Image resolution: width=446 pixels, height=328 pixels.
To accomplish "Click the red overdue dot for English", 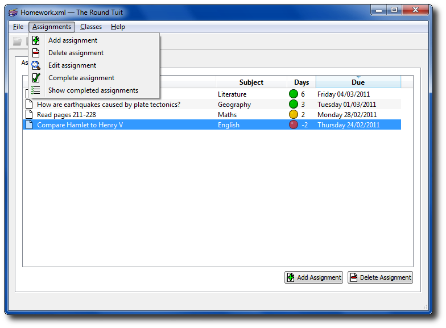I will (294, 125).
